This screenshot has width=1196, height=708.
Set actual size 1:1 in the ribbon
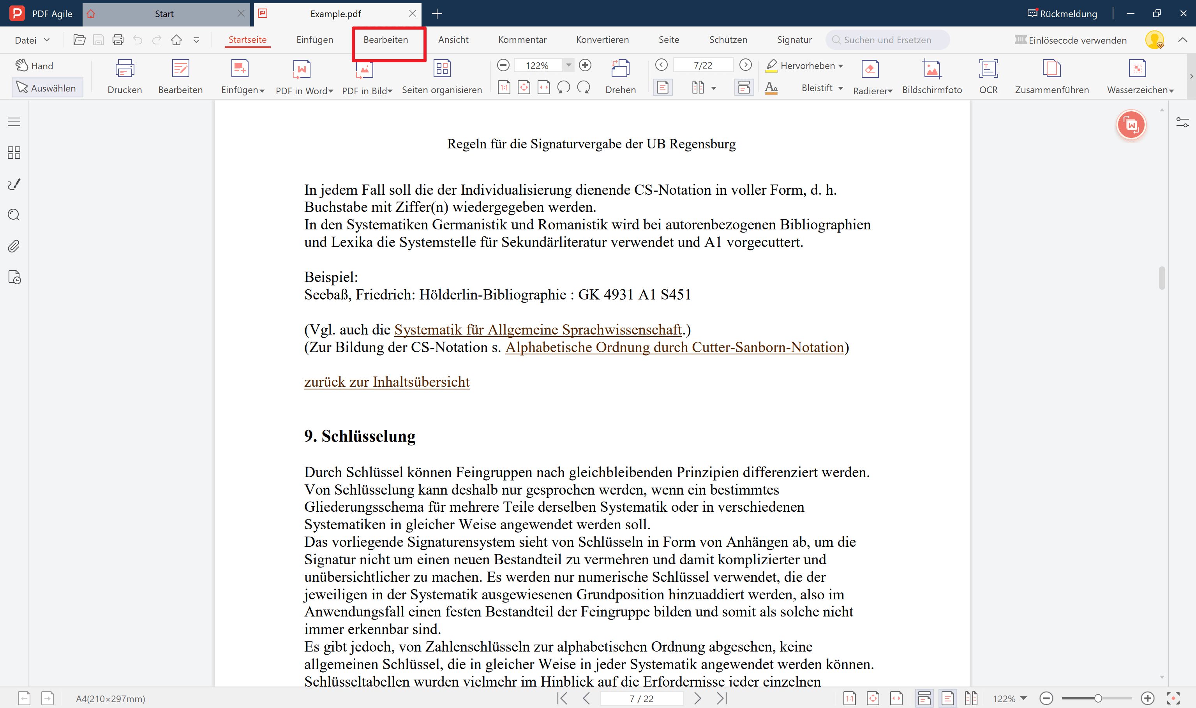pyautogui.click(x=504, y=87)
